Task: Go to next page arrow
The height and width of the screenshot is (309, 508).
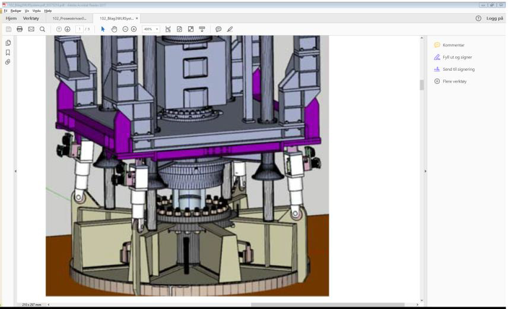Action: pyautogui.click(x=68, y=29)
